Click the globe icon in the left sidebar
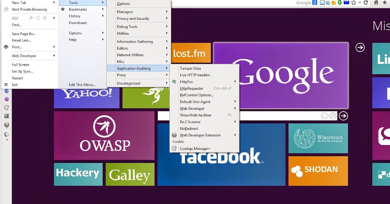 point(6,124)
